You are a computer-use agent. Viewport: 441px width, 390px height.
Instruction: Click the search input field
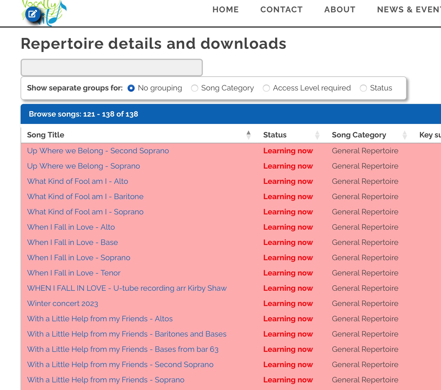tap(112, 68)
